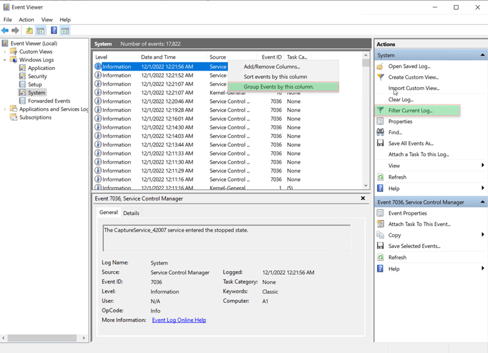Open Help submenu arrow under System section
The width and height of the screenshot is (488, 353).
click(482, 187)
